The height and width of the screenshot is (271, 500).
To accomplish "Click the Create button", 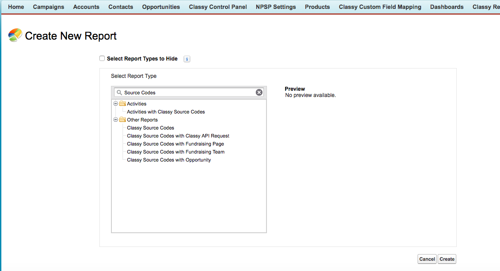I will 447,259.
